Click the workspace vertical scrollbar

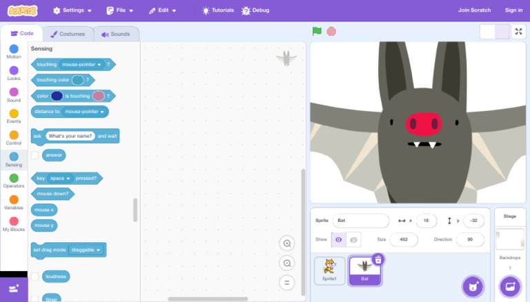[303, 232]
